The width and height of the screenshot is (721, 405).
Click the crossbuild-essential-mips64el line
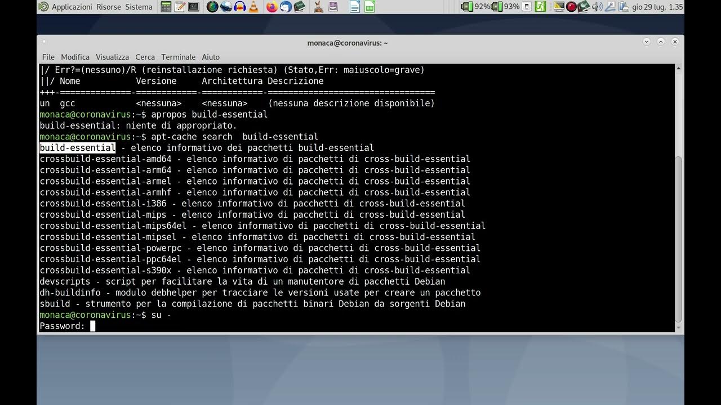pos(262,226)
